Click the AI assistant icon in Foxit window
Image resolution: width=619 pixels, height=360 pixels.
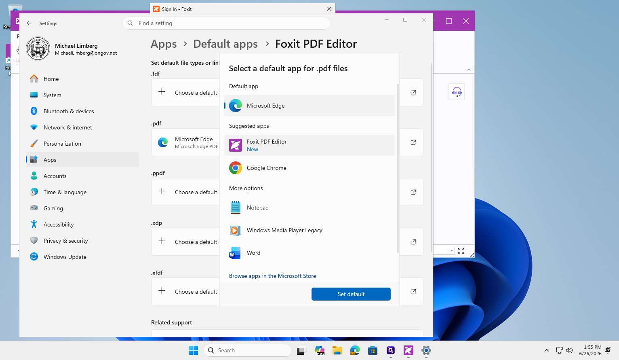457,92
